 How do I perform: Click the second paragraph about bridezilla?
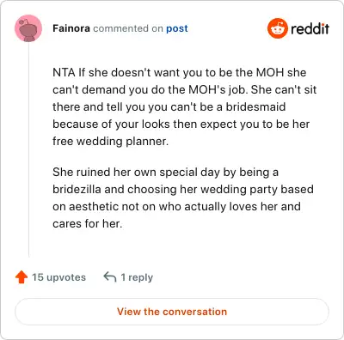click(183, 197)
